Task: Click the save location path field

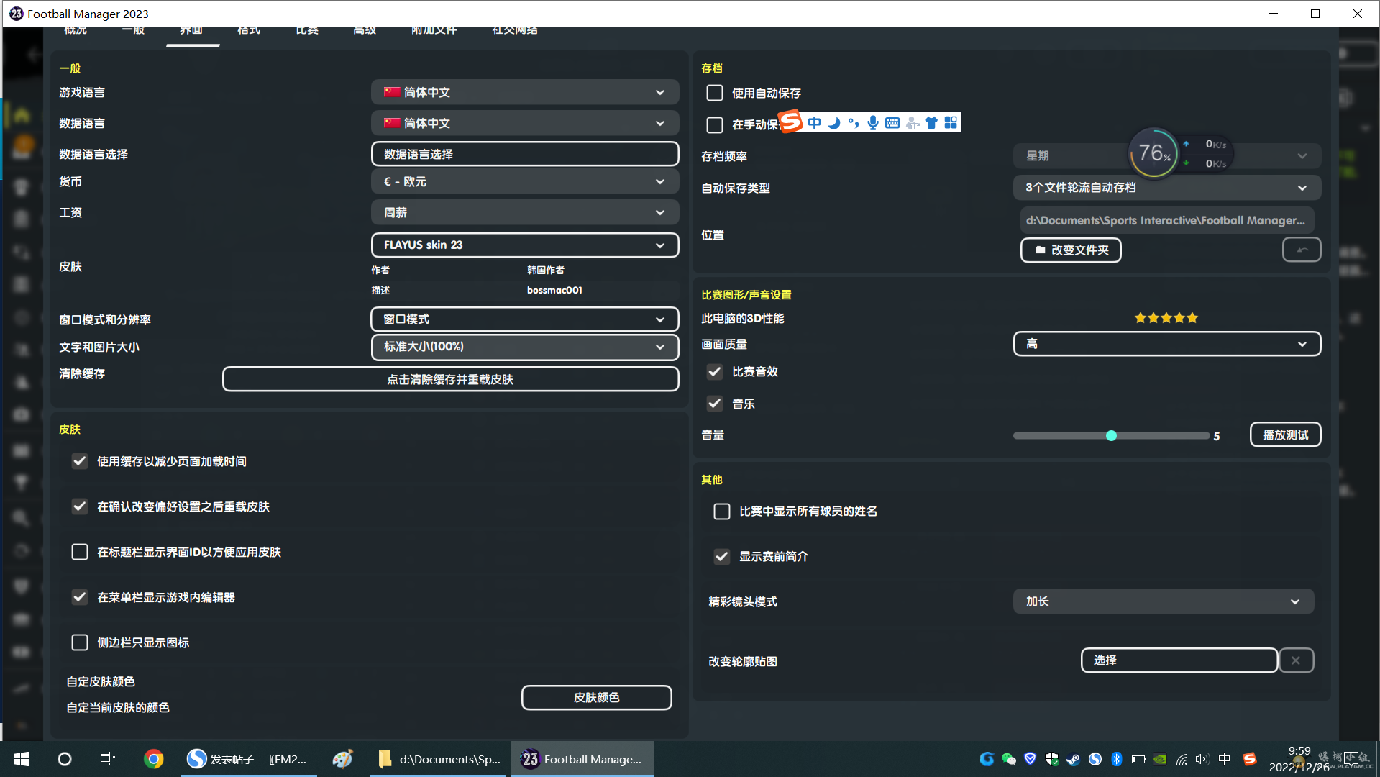Action: [1167, 220]
